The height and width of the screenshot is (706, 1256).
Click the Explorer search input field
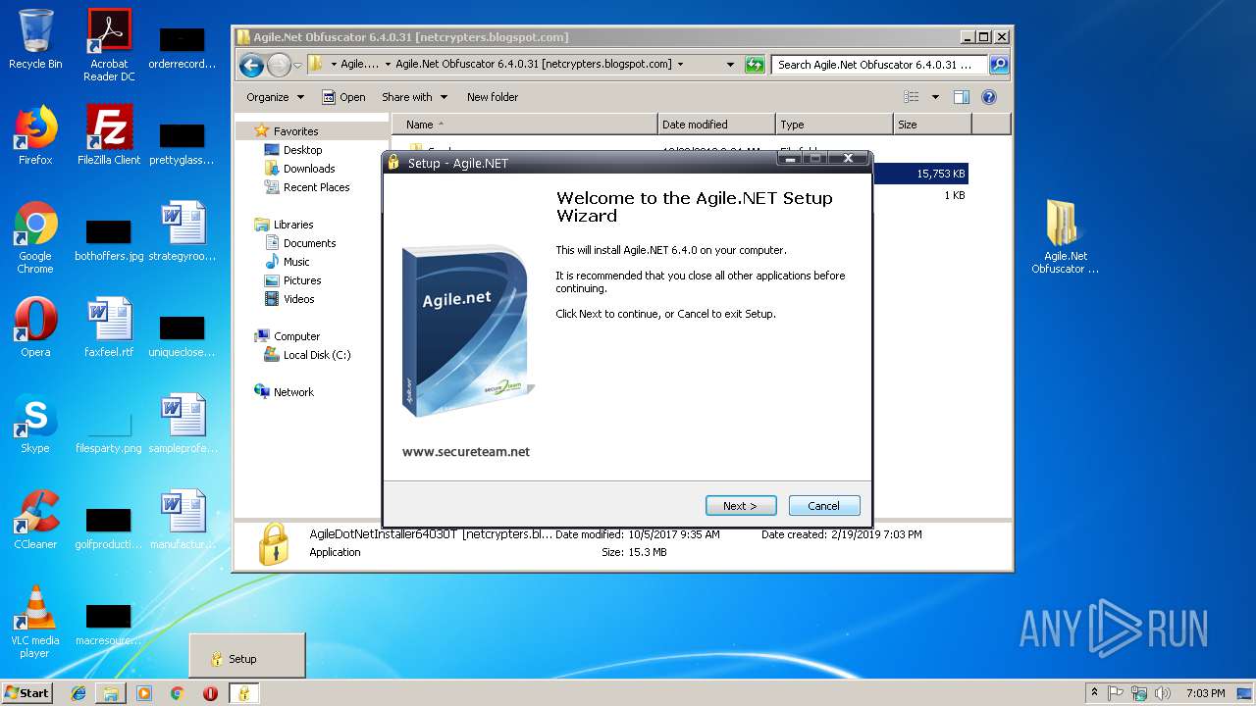click(880, 65)
